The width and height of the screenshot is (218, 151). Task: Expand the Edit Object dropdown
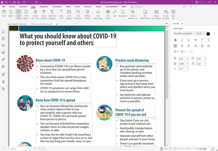29,18
